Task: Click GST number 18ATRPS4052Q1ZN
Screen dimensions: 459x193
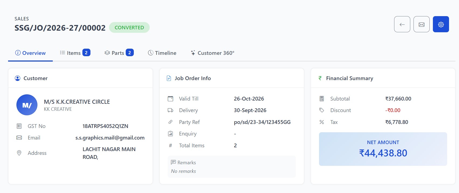Action: click(105, 126)
